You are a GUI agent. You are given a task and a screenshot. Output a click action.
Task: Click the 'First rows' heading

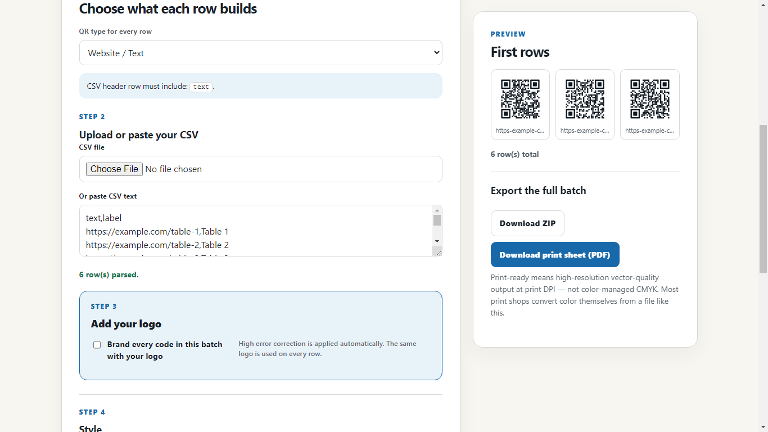(x=520, y=52)
